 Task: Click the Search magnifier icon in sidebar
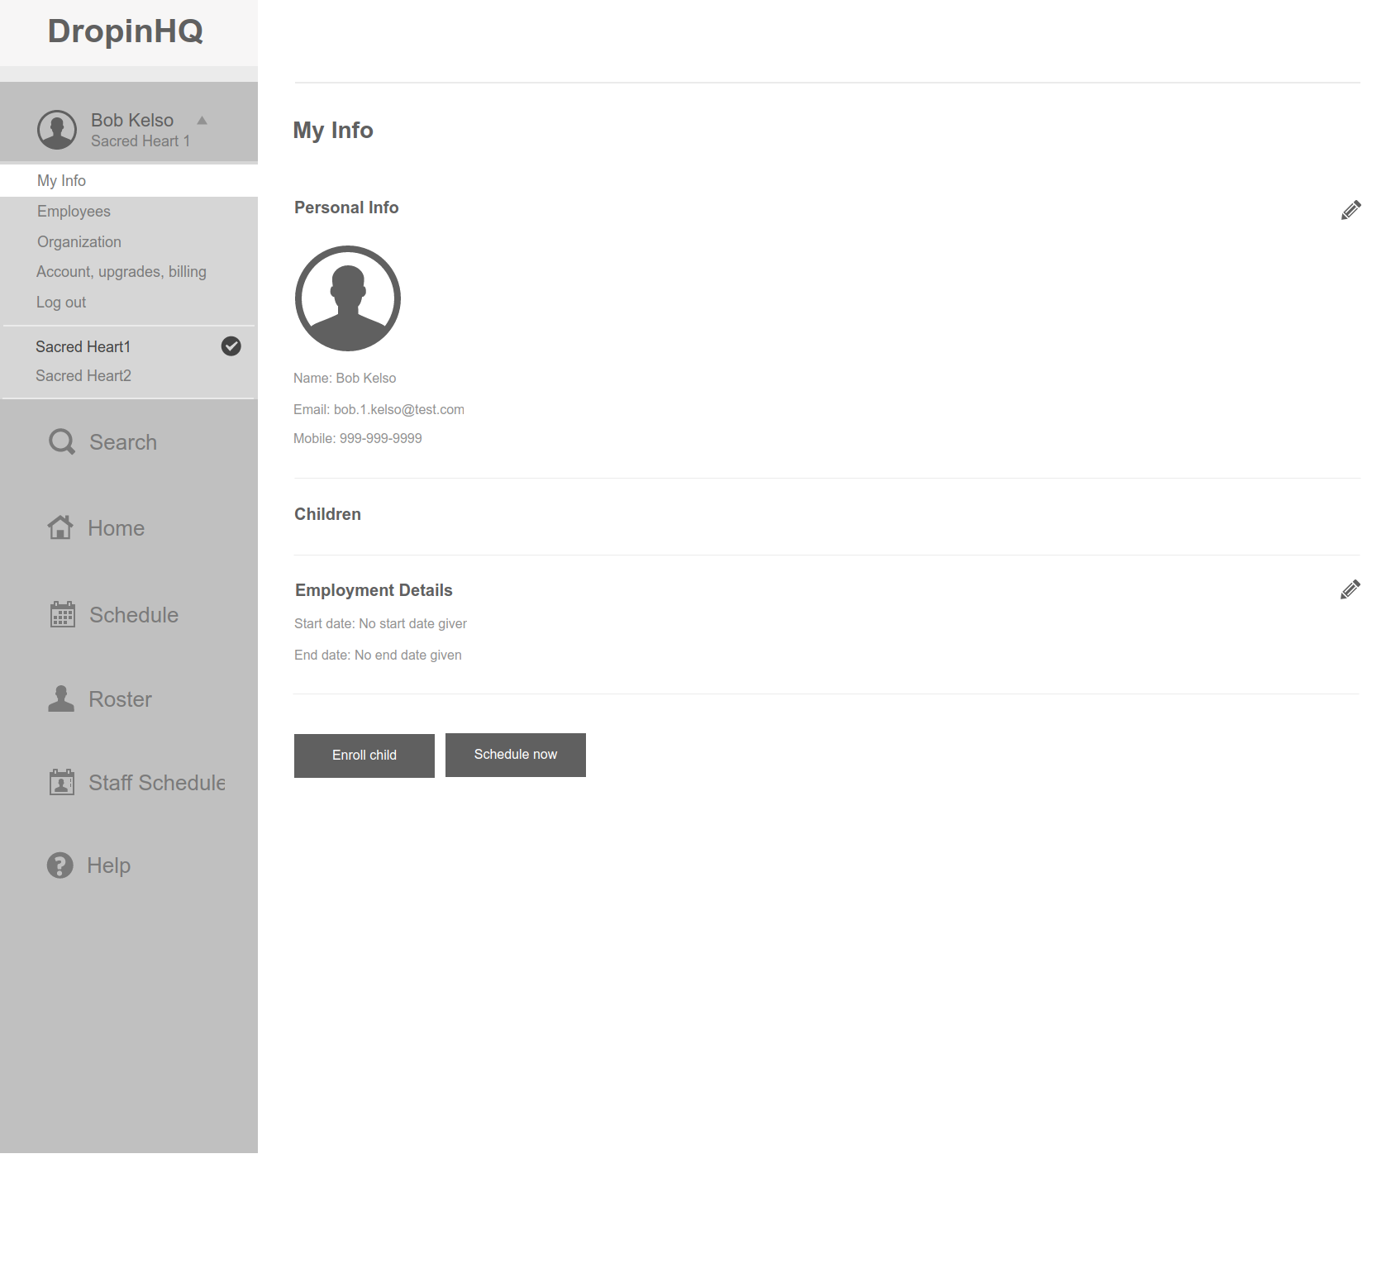tap(62, 442)
